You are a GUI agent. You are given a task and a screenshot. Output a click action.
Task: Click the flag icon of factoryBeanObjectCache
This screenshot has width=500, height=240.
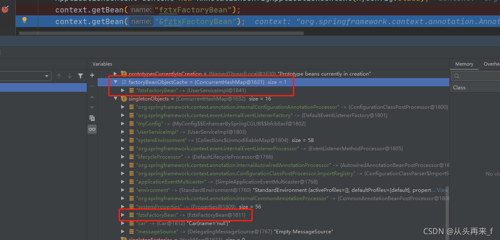(x=124, y=82)
